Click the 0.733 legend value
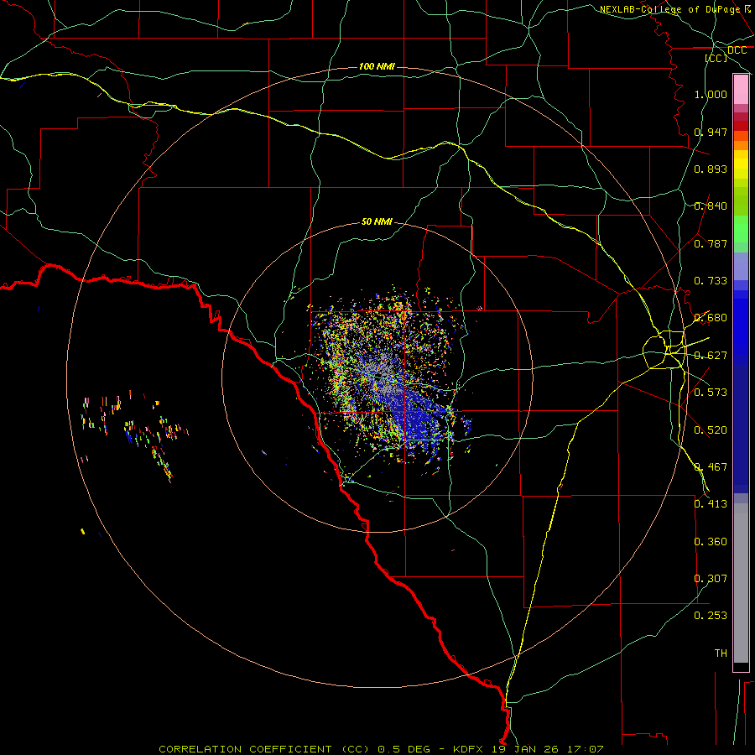The height and width of the screenshot is (755, 755). [x=711, y=281]
